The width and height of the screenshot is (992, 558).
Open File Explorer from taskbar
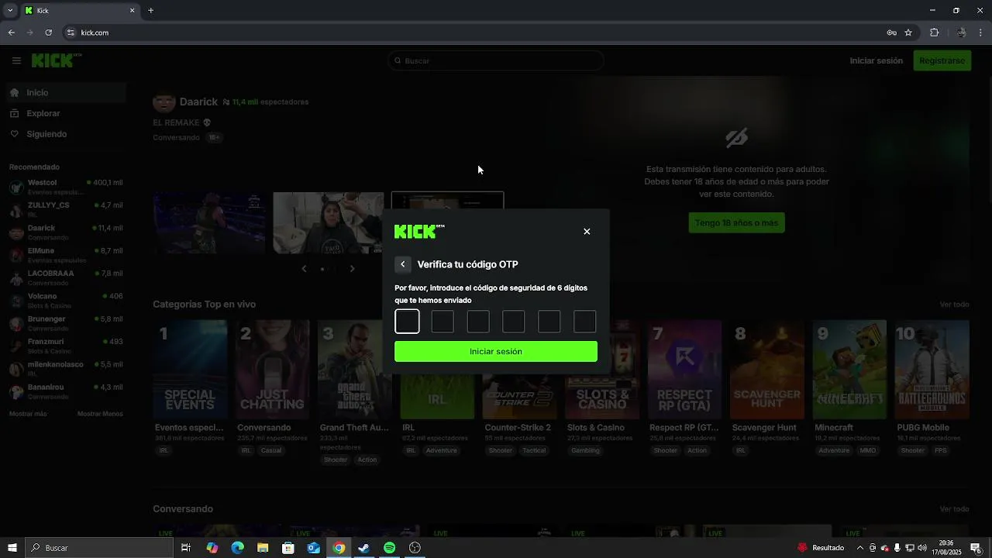click(263, 548)
